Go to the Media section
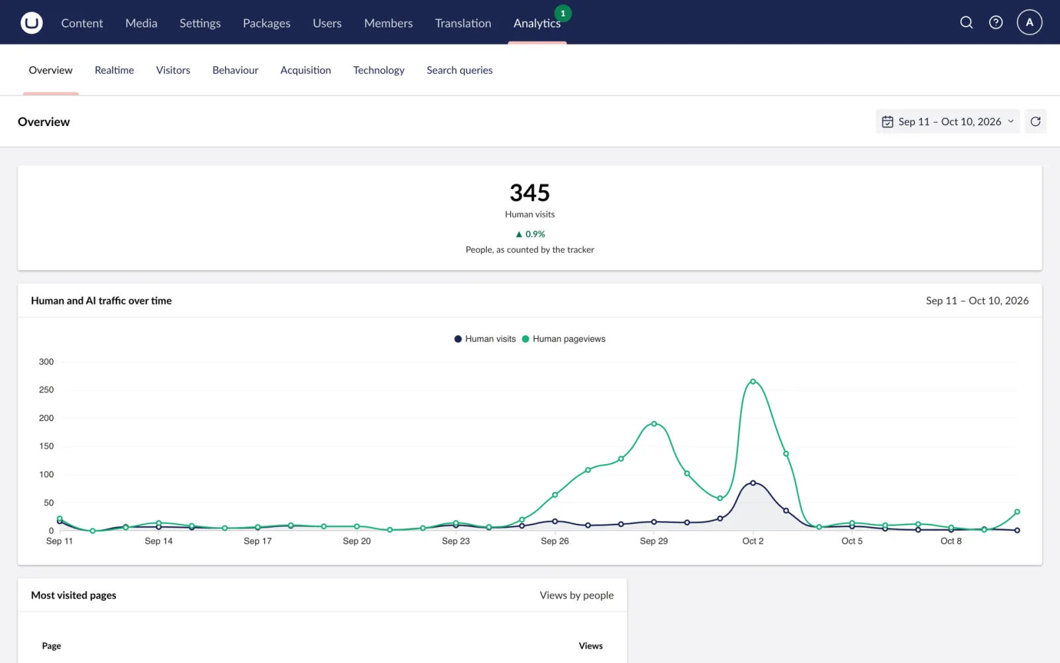Screen dimensions: 1060x663 click(141, 23)
